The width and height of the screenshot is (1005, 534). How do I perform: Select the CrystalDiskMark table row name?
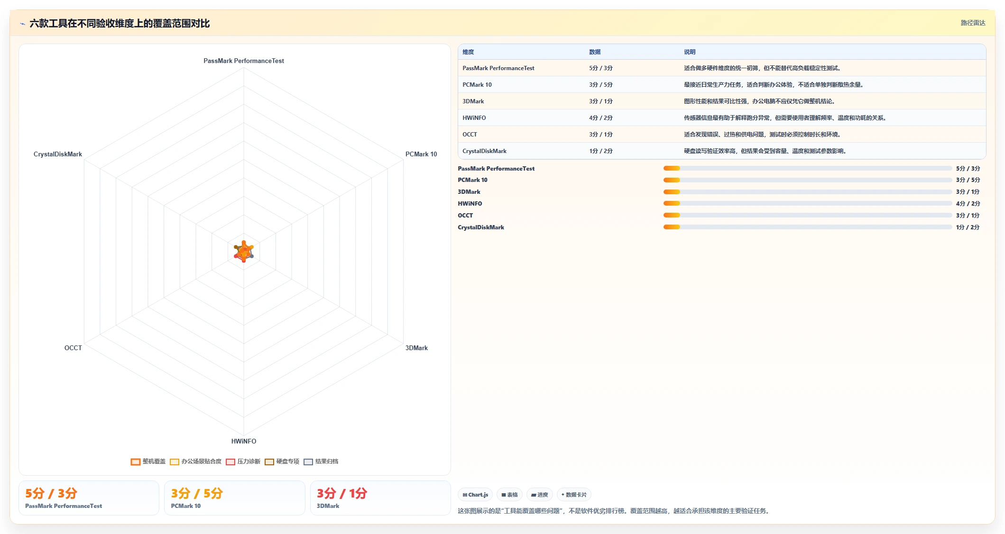coord(484,151)
